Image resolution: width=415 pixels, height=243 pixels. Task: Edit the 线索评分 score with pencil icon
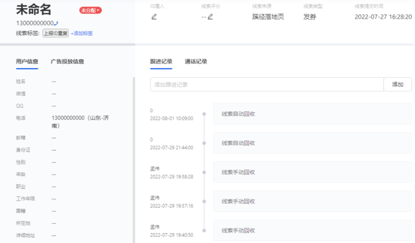(x=210, y=17)
